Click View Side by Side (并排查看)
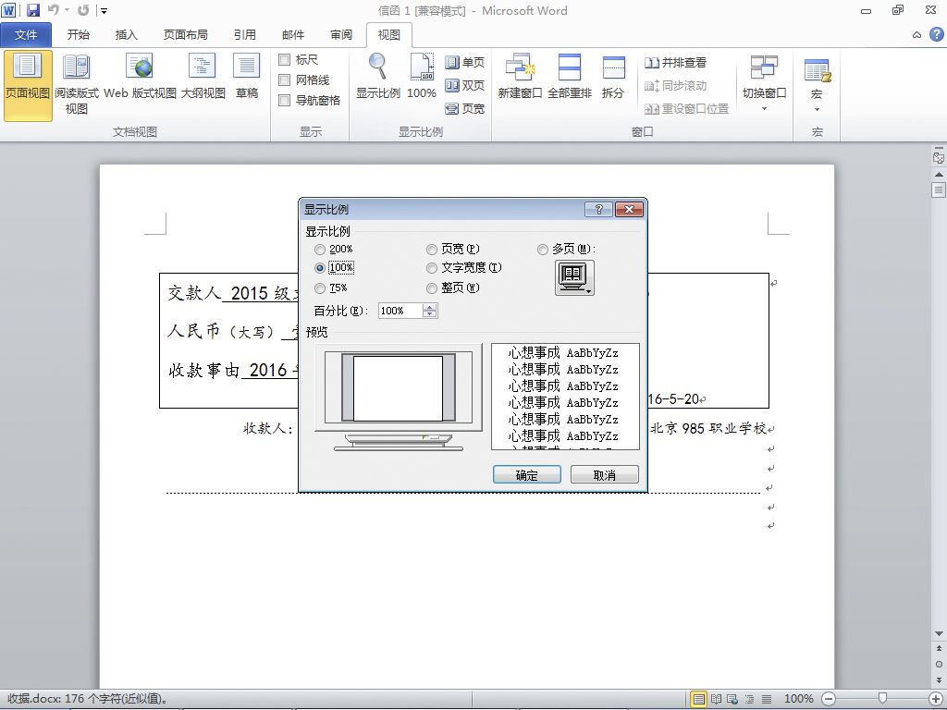Image resolution: width=947 pixels, height=710 pixels. (x=675, y=62)
